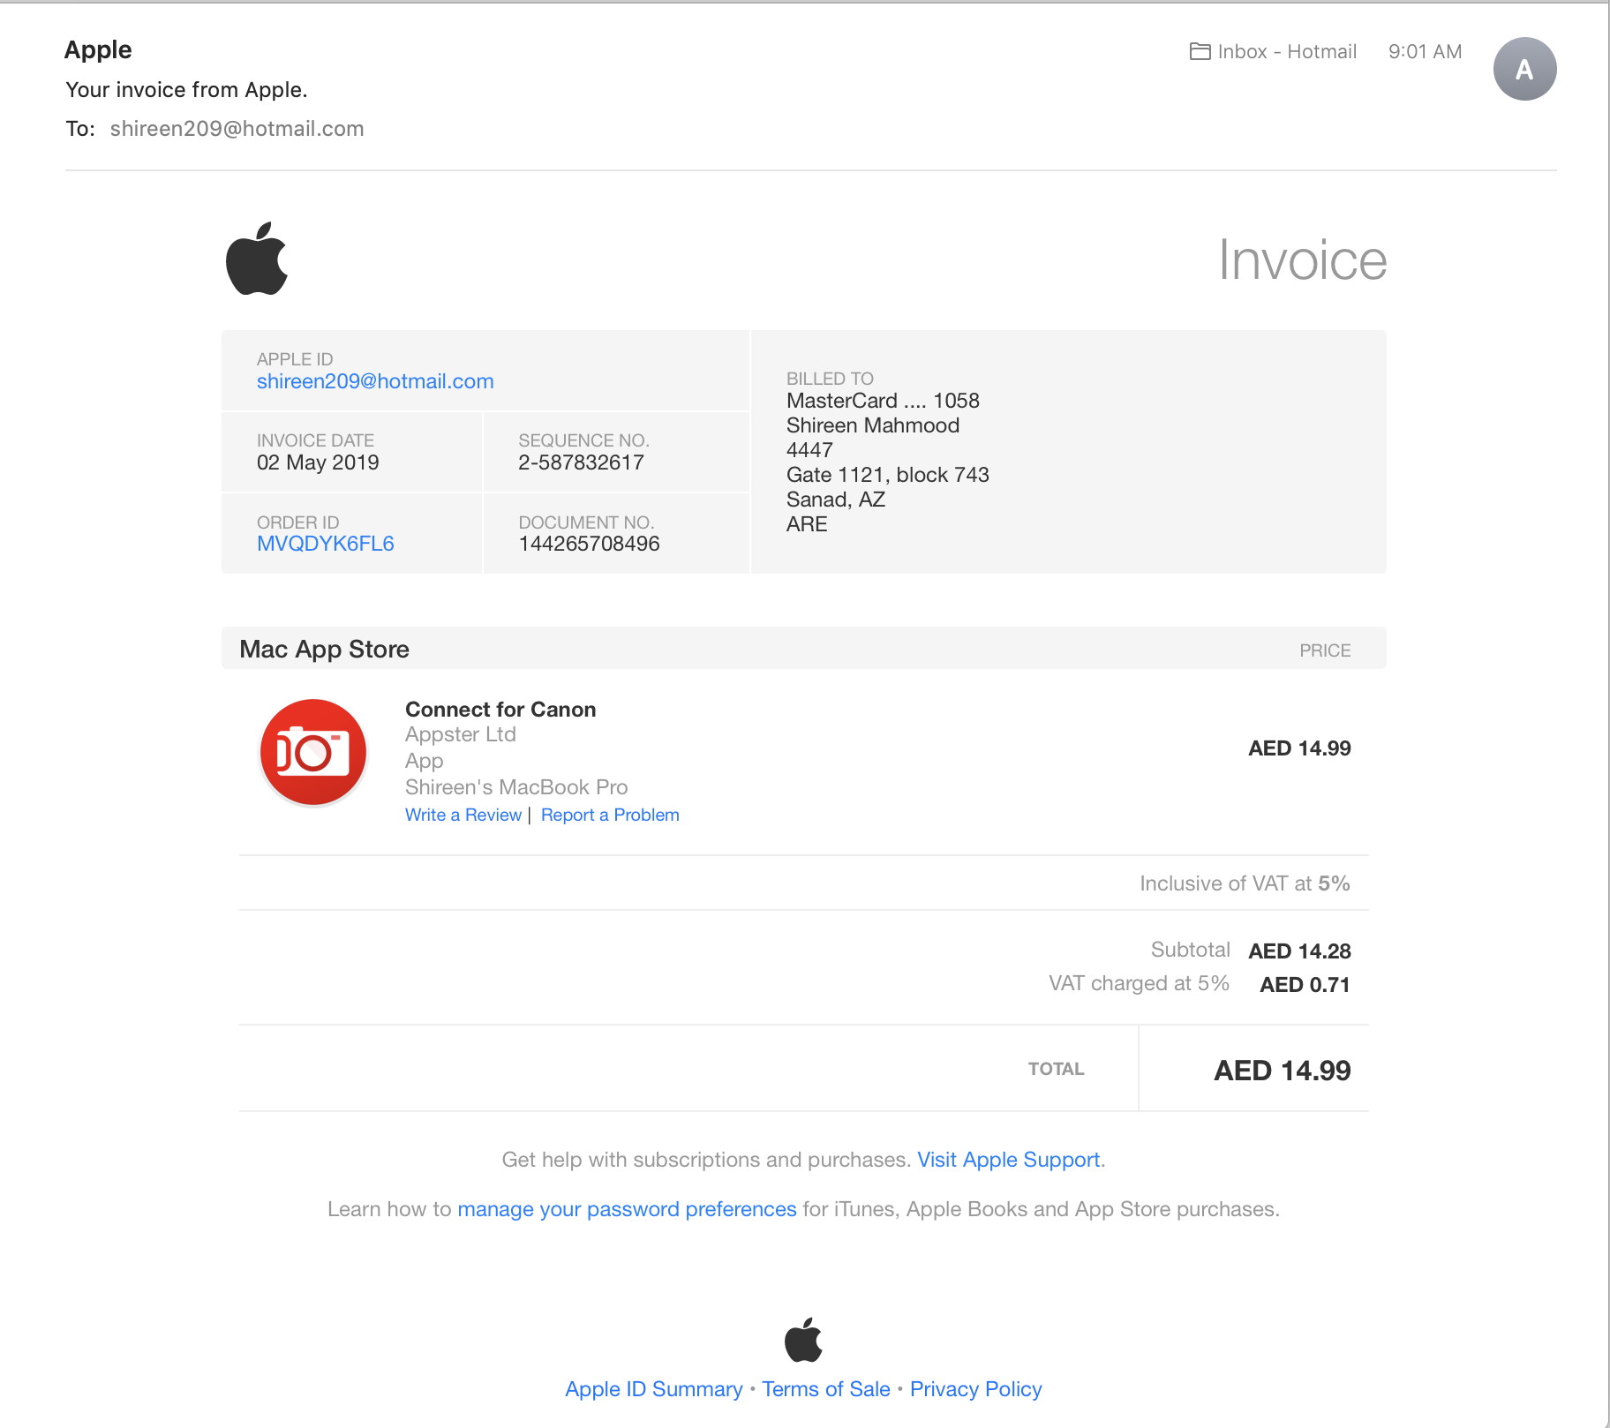1610x1428 pixels.
Task: Open the Visit Apple Support link
Action: tap(1008, 1160)
